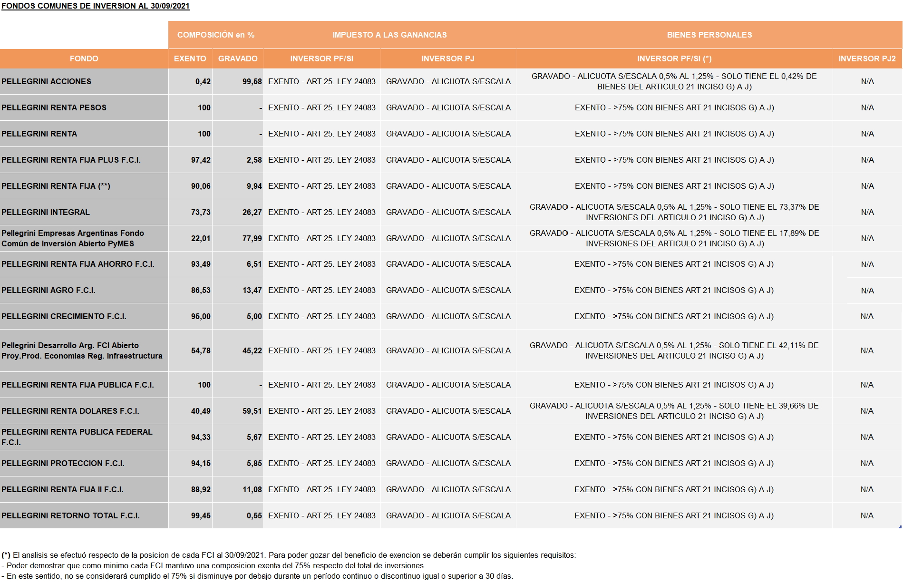Click the footnote starting '(*) El analisis se efectuó'

pyautogui.click(x=289, y=555)
